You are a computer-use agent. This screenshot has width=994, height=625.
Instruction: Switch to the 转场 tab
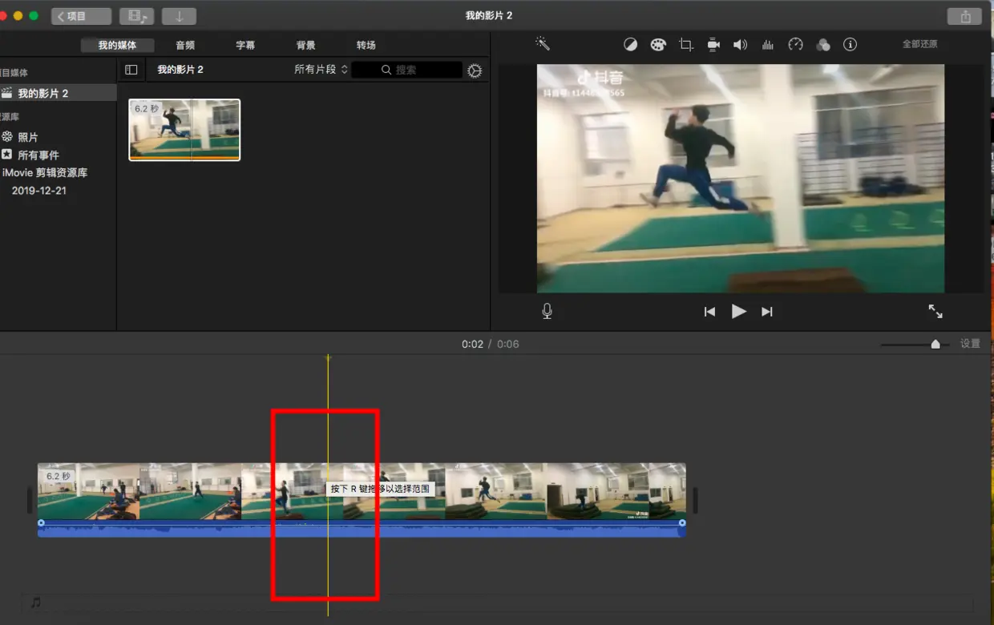(366, 45)
